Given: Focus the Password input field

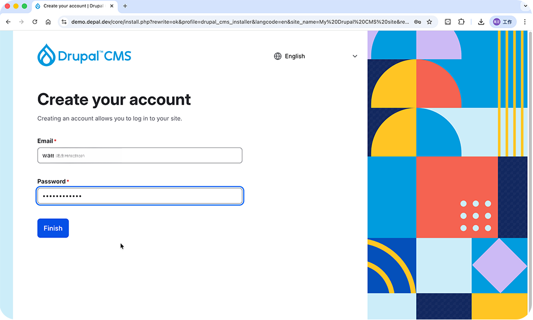Looking at the screenshot, I should 140,196.
